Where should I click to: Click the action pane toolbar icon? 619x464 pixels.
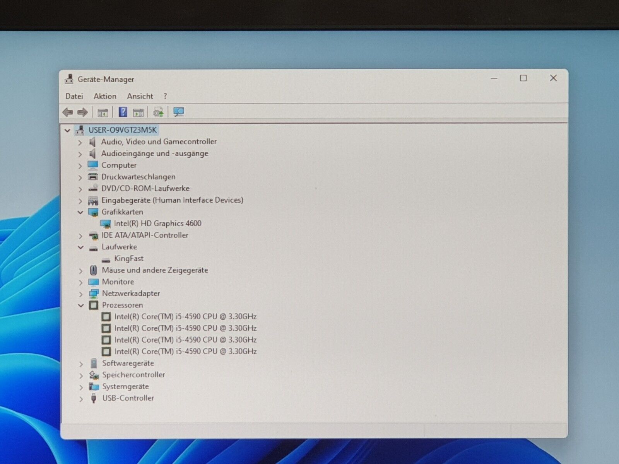(138, 113)
